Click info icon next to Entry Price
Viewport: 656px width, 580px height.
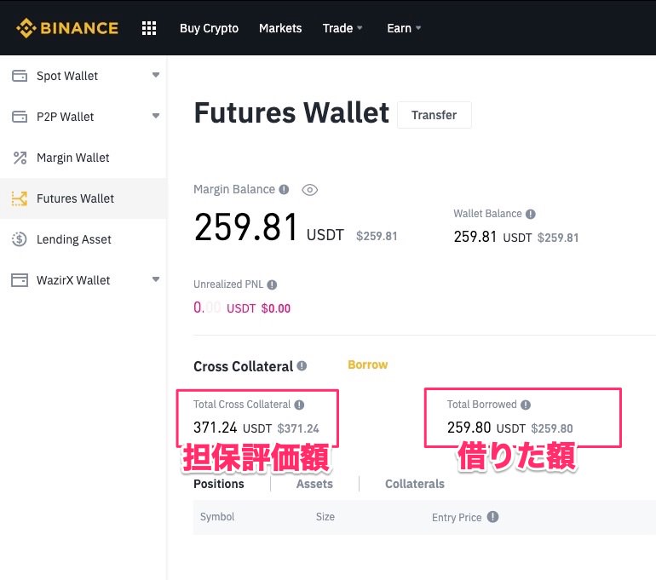click(x=492, y=517)
